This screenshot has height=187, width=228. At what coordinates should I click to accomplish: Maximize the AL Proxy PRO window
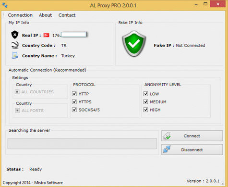pyautogui.click(x=205, y=4)
